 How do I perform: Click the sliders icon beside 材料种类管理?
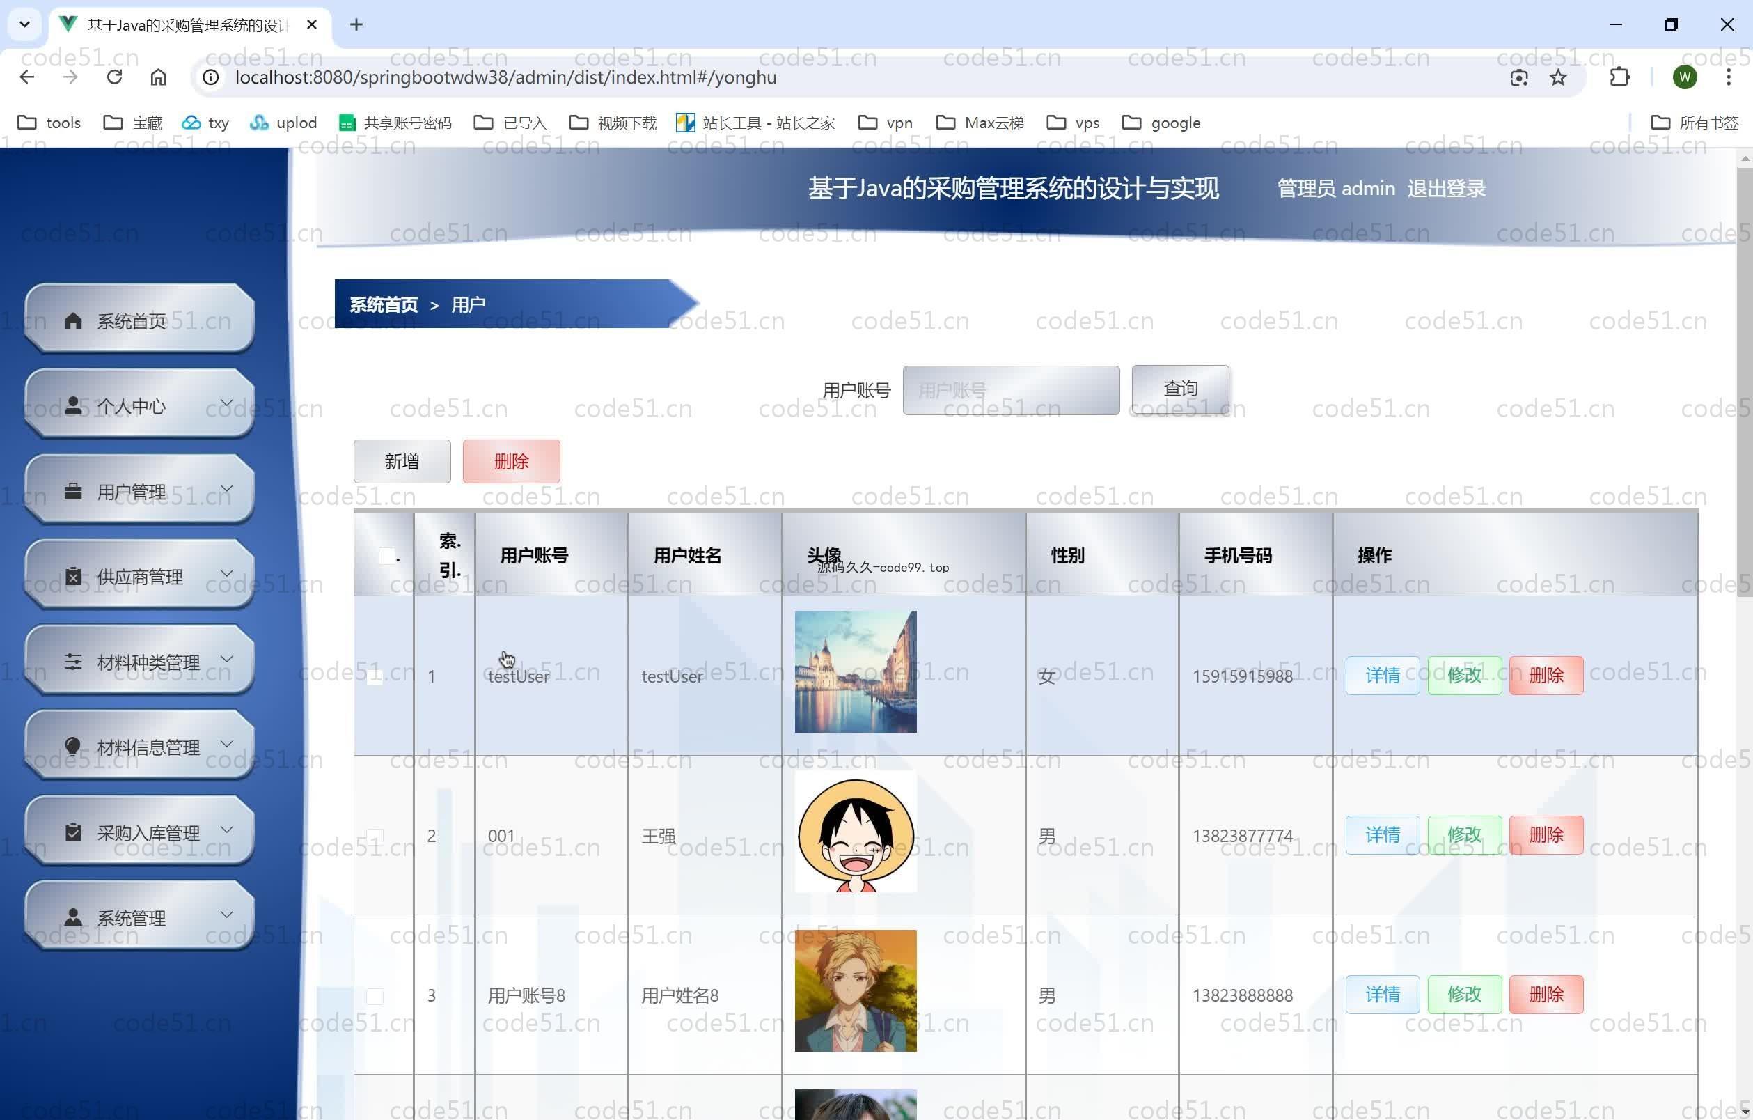point(73,661)
